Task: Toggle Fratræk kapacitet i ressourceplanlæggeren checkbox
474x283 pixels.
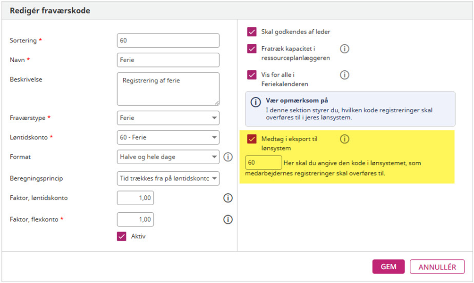Action: point(252,49)
